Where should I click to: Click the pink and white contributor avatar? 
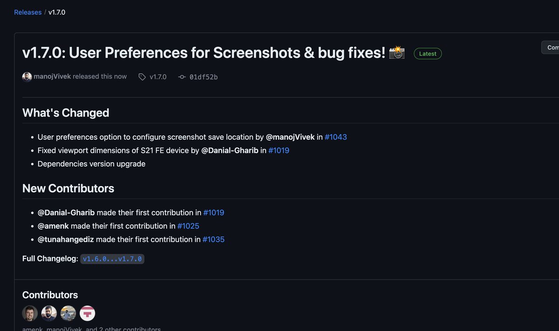tap(87, 313)
